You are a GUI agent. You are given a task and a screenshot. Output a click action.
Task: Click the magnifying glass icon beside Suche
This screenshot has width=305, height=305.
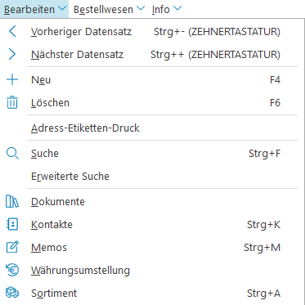[x=12, y=154]
